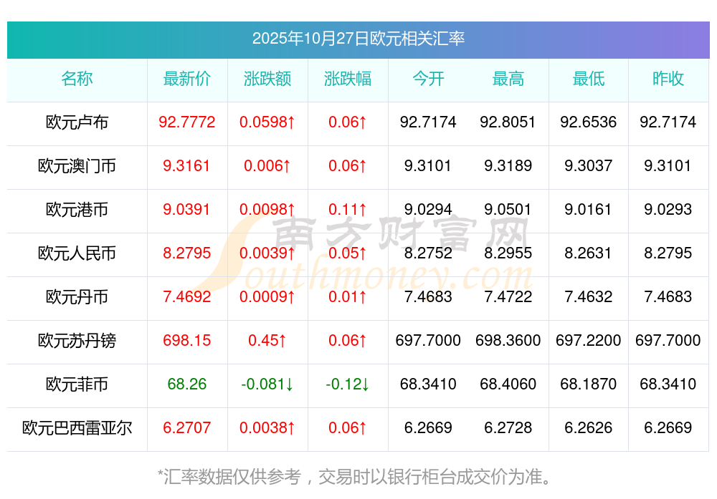Click the 昨收 column header

click(x=668, y=79)
